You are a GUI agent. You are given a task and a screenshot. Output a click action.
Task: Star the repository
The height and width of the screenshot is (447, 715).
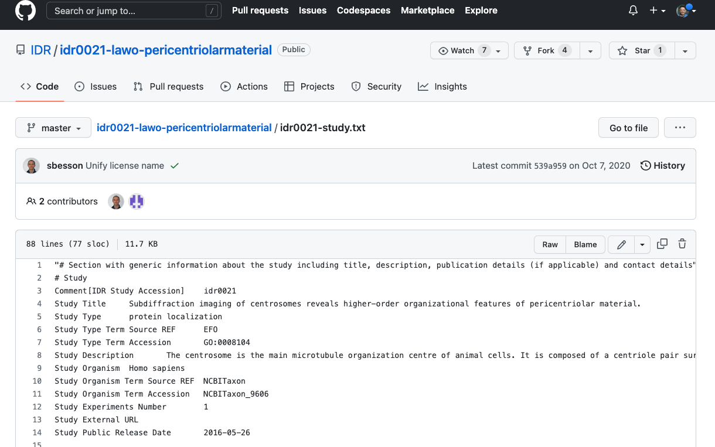point(642,50)
